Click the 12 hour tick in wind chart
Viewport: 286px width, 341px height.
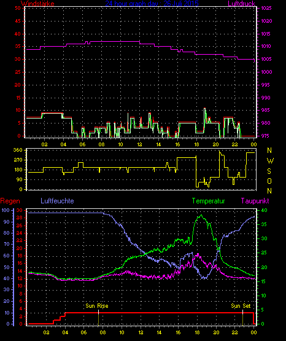click(139, 144)
